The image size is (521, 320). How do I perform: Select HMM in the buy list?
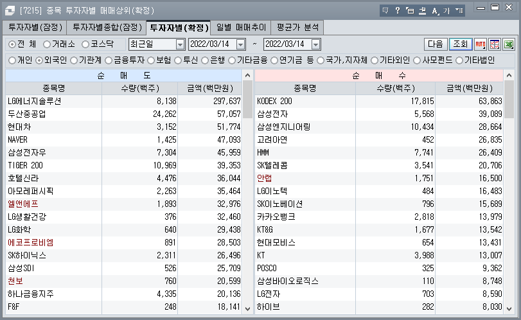(263, 152)
